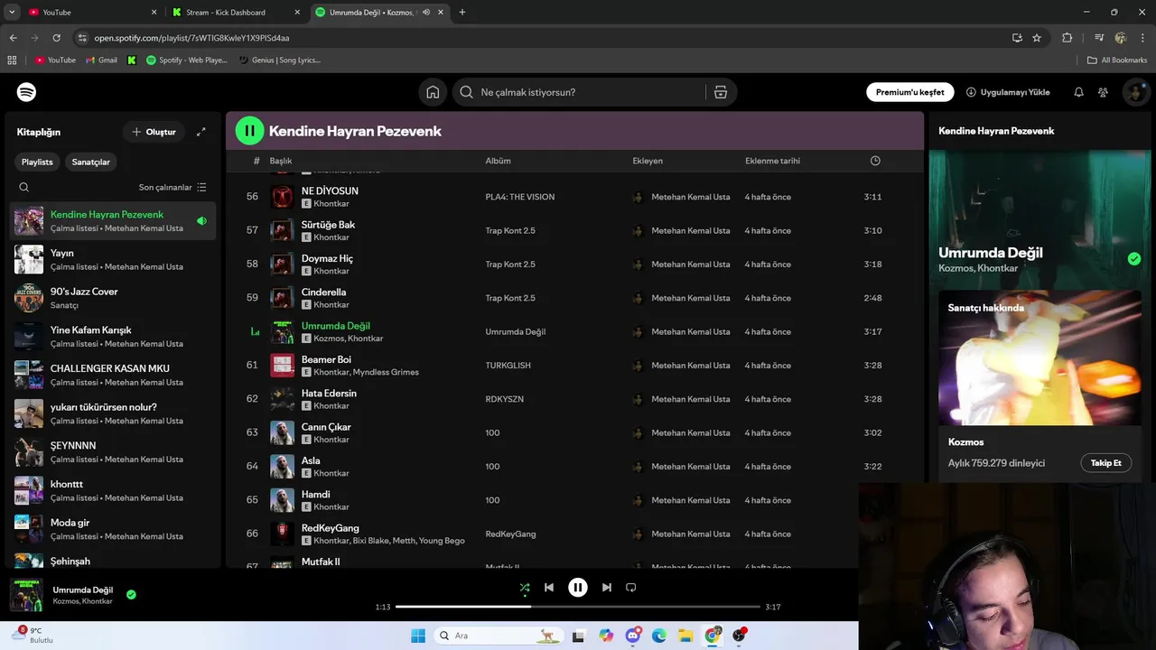Open weather widget showing 9°C
Image resolution: width=1156 pixels, height=650 pixels.
pos(34,635)
